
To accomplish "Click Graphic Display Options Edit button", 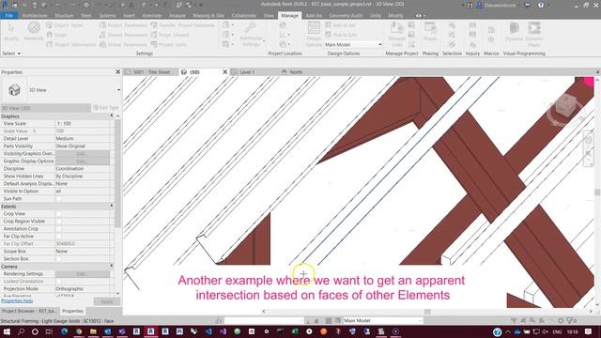I will point(83,161).
